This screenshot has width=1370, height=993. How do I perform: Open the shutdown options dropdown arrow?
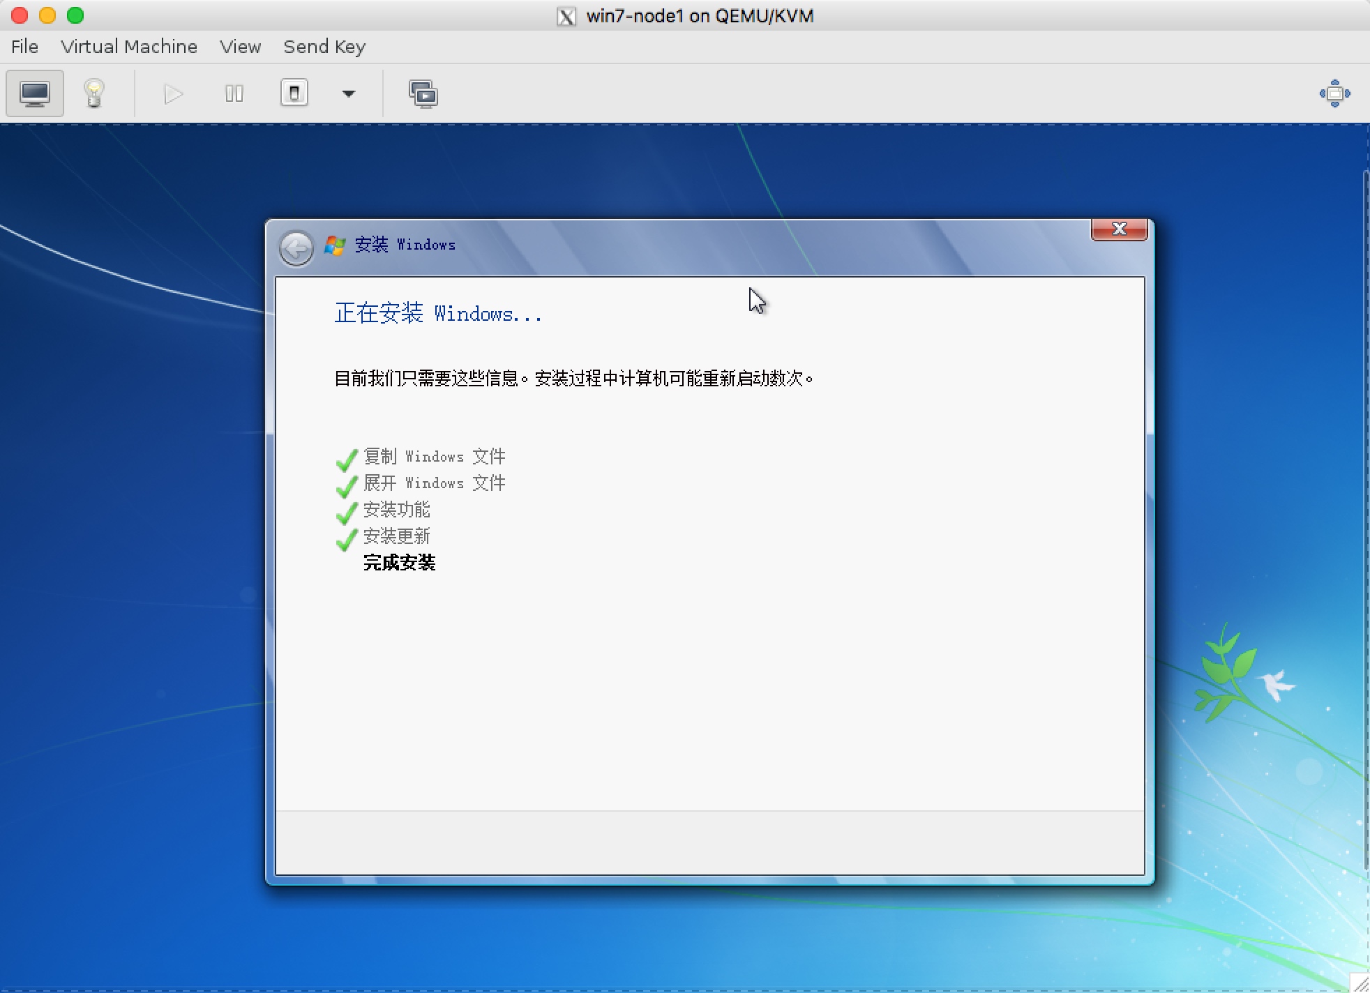pos(349,93)
